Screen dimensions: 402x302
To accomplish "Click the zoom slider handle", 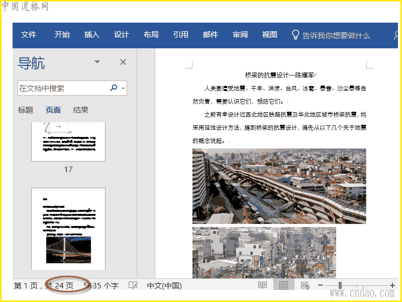I will pyautogui.click(x=340, y=285).
